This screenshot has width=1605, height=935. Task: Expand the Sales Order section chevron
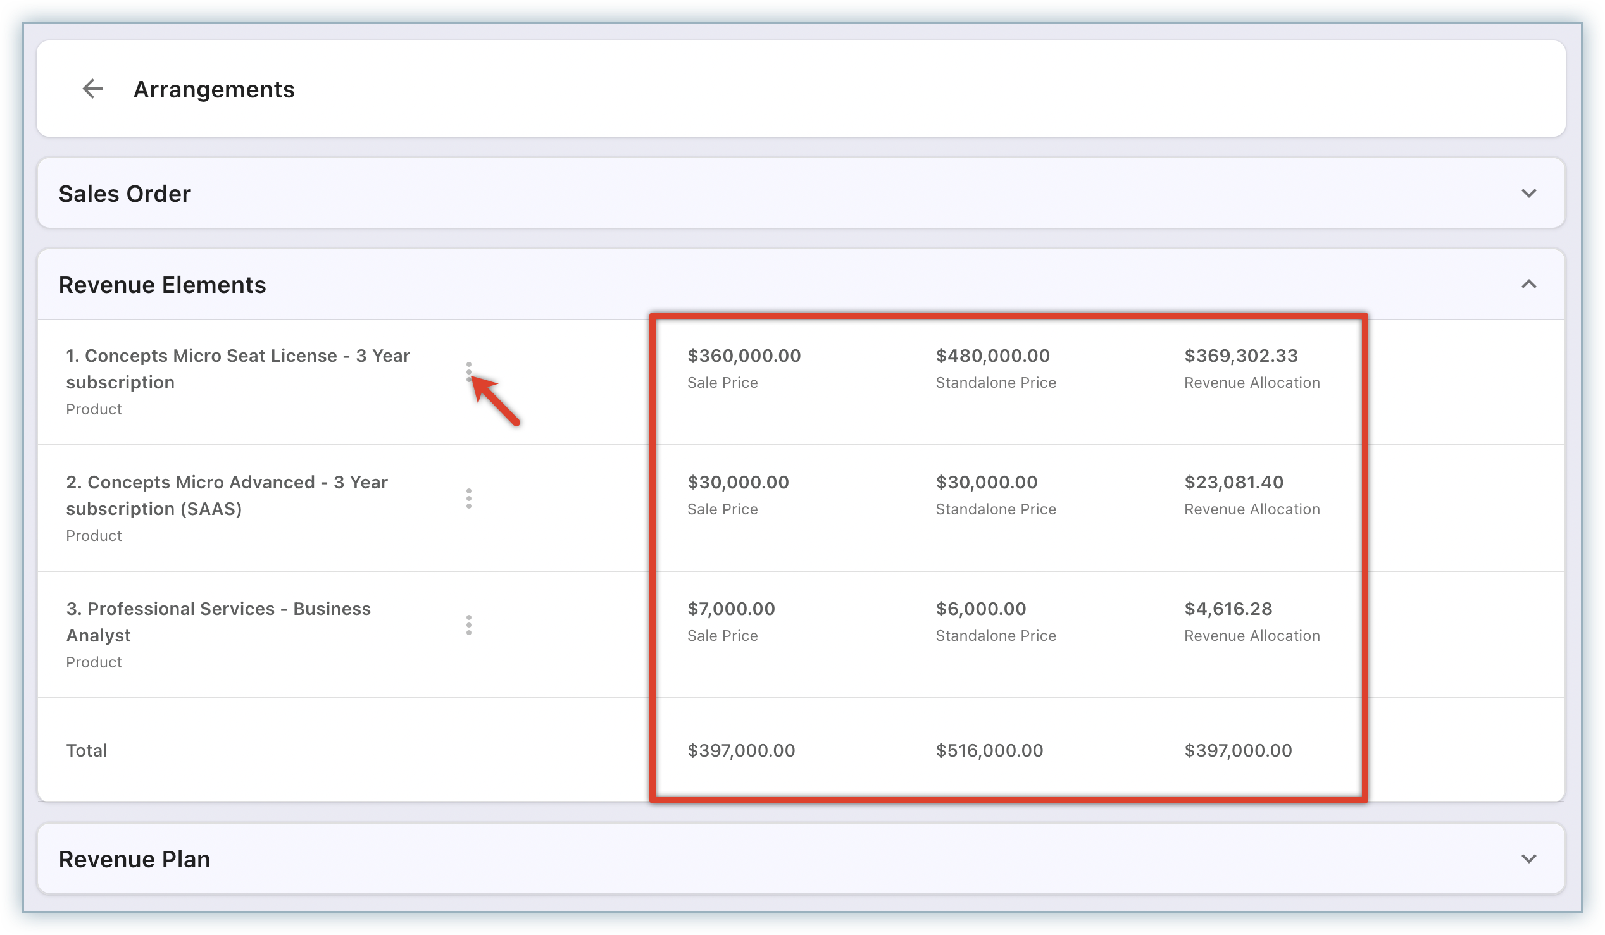pos(1528,194)
